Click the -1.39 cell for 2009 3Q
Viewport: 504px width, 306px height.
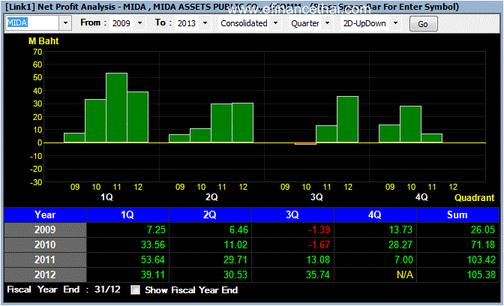point(292,229)
